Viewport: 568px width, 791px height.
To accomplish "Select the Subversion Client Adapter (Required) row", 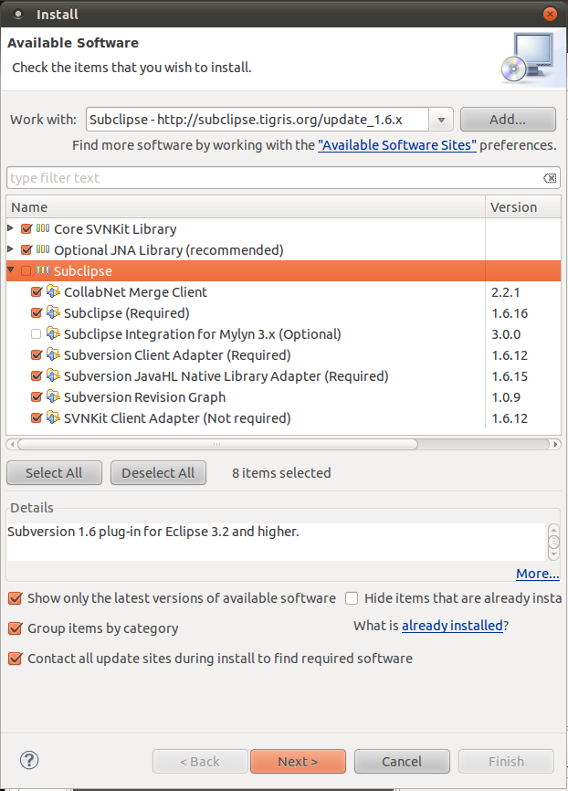I will (x=283, y=355).
